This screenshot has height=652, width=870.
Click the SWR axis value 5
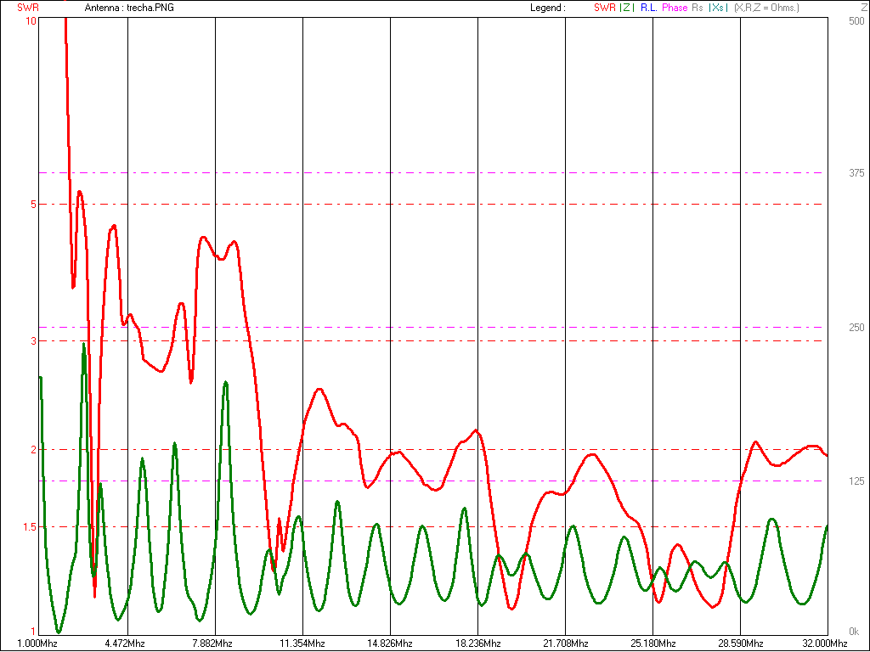34,205
